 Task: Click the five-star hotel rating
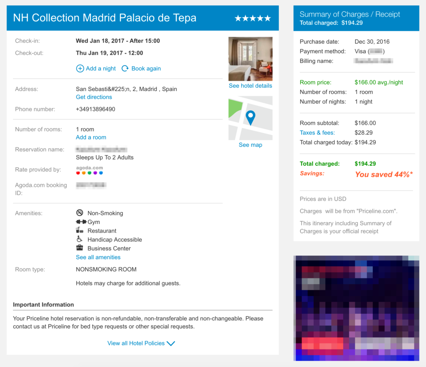(253, 18)
